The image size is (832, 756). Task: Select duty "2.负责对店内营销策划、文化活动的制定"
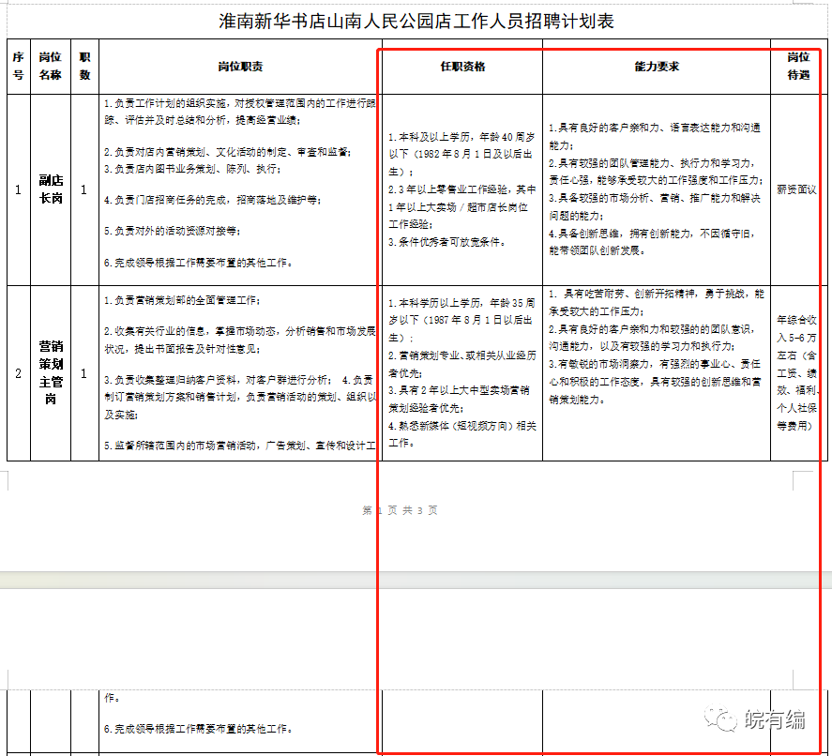click(228, 152)
